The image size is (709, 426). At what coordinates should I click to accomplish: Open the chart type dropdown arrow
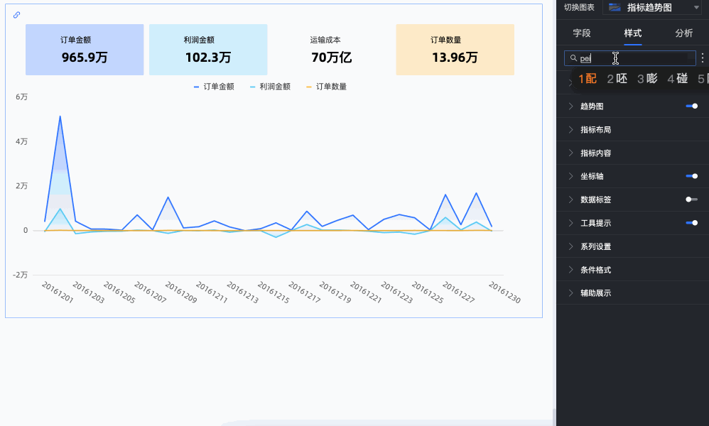696,7
